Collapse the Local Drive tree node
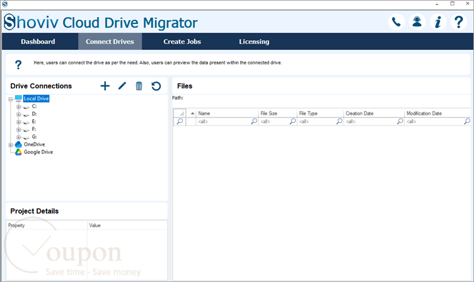474x282 pixels. (11, 99)
